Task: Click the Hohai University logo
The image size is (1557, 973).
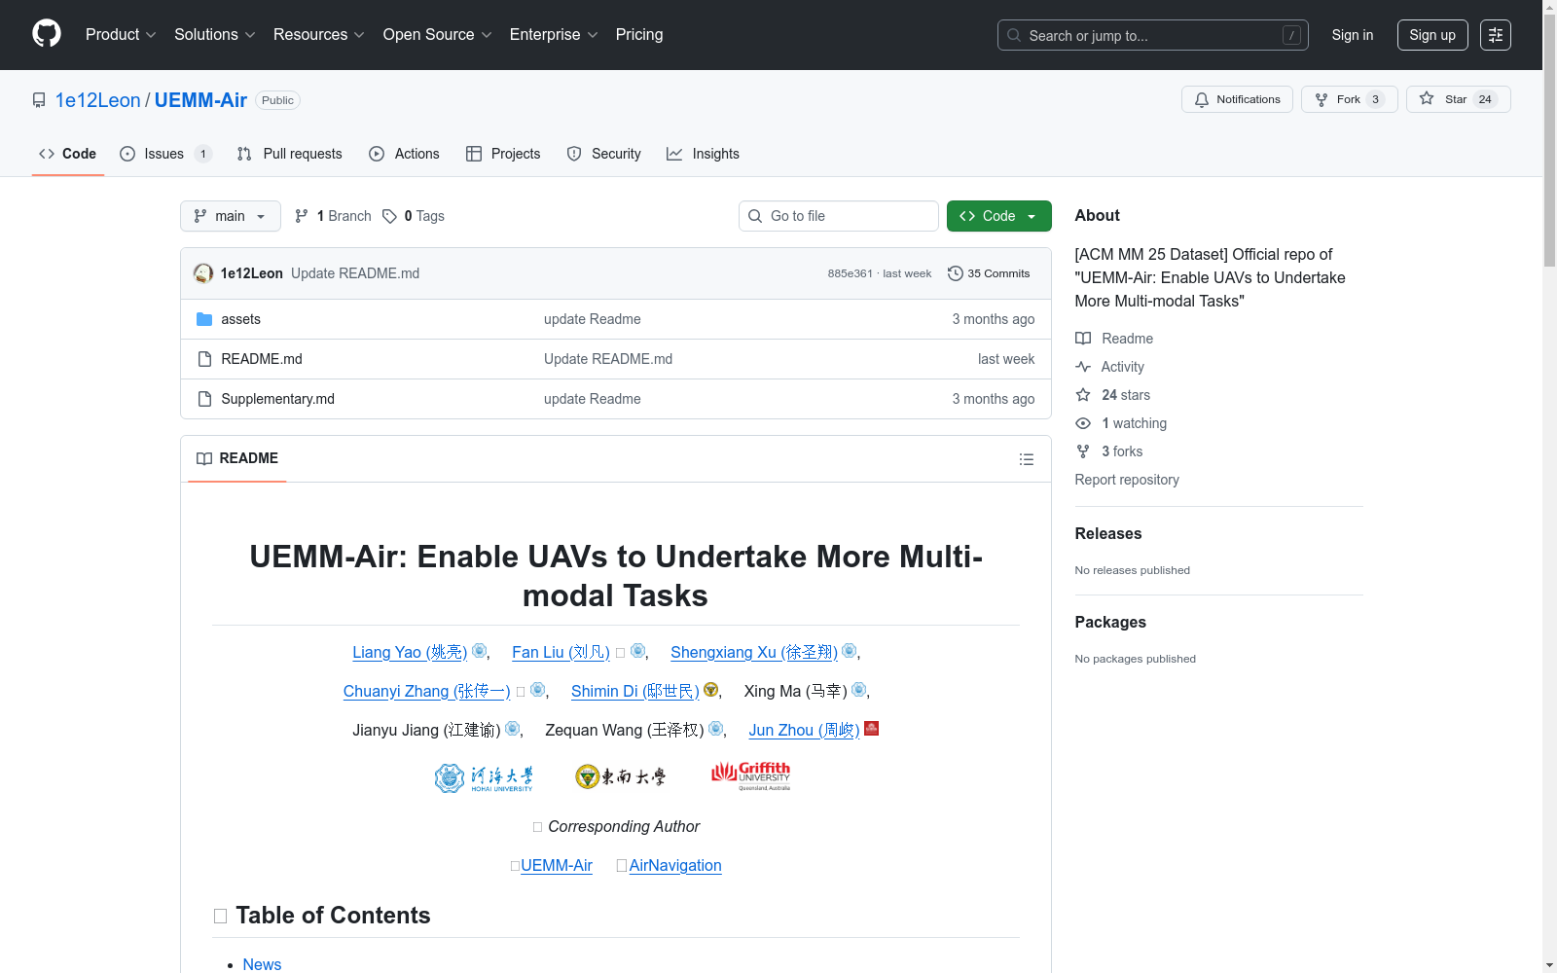Action: (484, 777)
